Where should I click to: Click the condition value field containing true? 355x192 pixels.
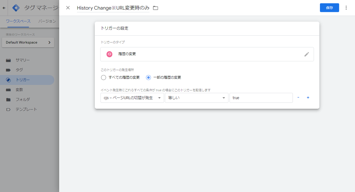tap(261, 98)
